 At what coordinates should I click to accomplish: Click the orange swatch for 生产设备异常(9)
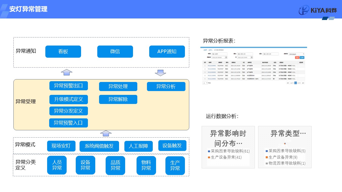[267, 157]
